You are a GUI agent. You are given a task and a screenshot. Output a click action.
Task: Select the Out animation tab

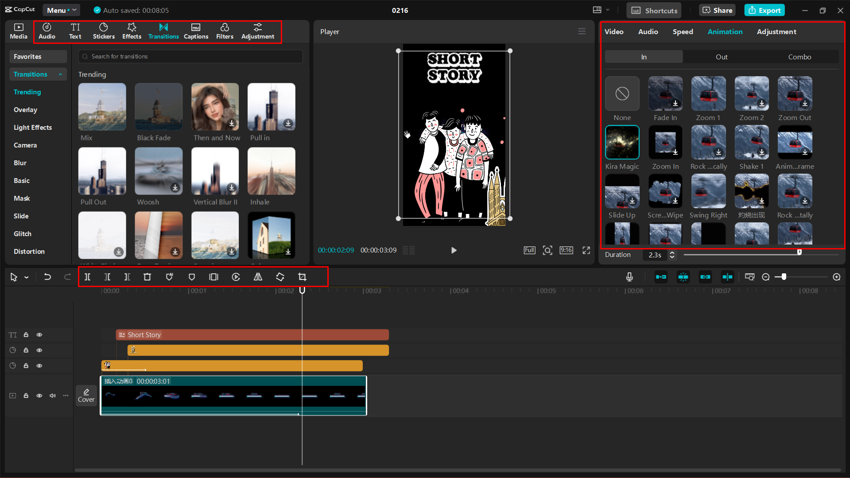pyautogui.click(x=721, y=57)
